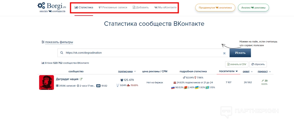The width and height of the screenshot is (294, 134).
Task: Download results with скачать в CSV
Action: click(237, 64)
